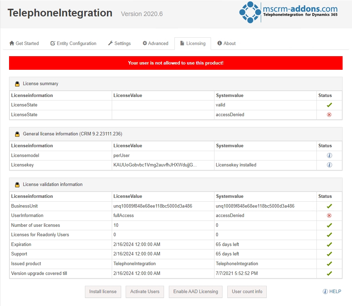Click the 'Issued product' label cell
Image resolution: width=352 pixels, height=306 pixels.
pos(26,264)
